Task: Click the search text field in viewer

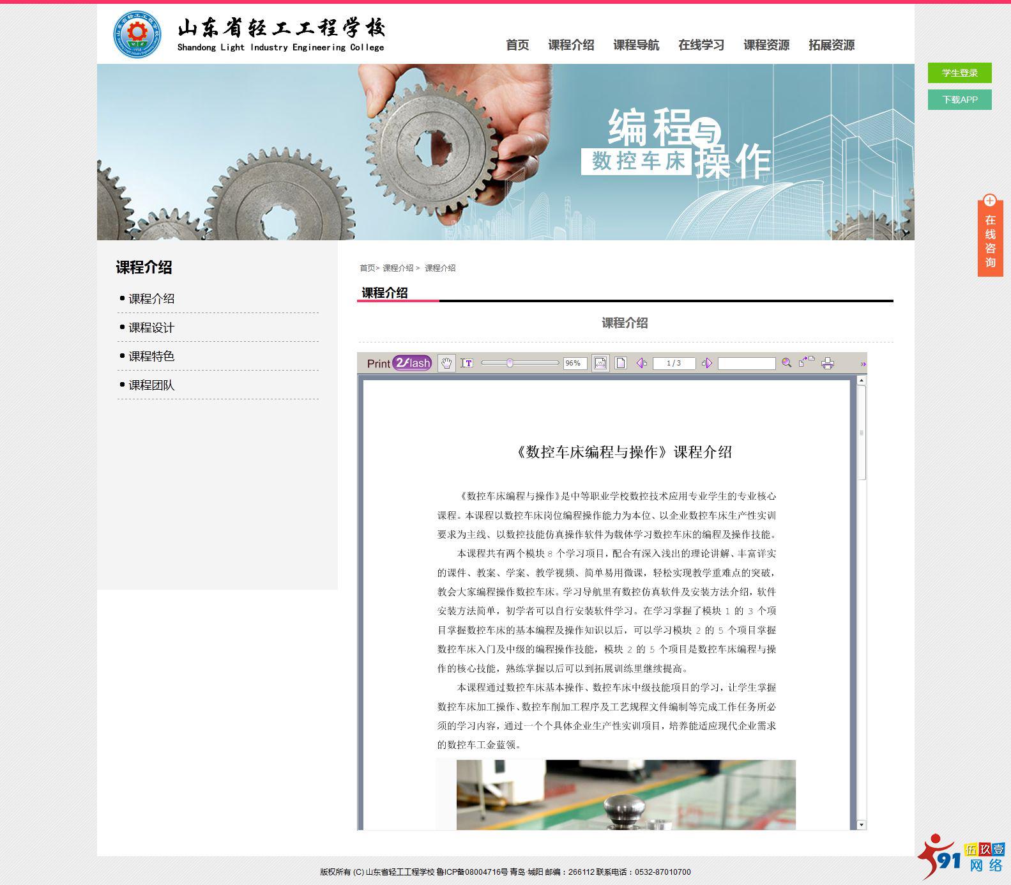Action: click(x=747, y=363)
